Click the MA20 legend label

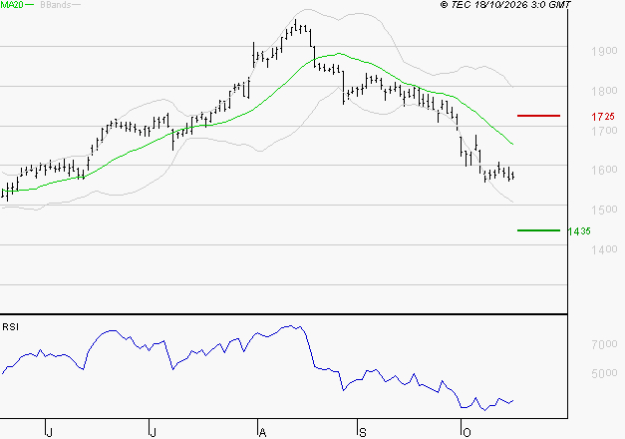[12, 5]
